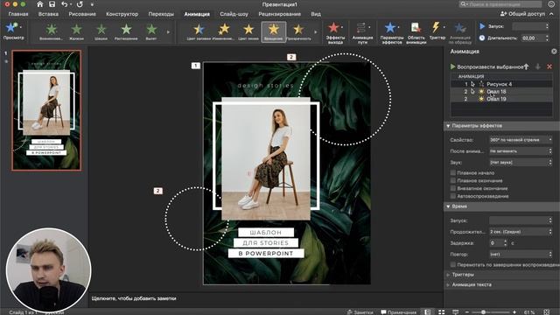Toggle Перемотать по завершении воспроизведения checkbox
Image resolution: width=560 pixels, height=315 pixels.
pyautogui.click(x=453, y=264)
